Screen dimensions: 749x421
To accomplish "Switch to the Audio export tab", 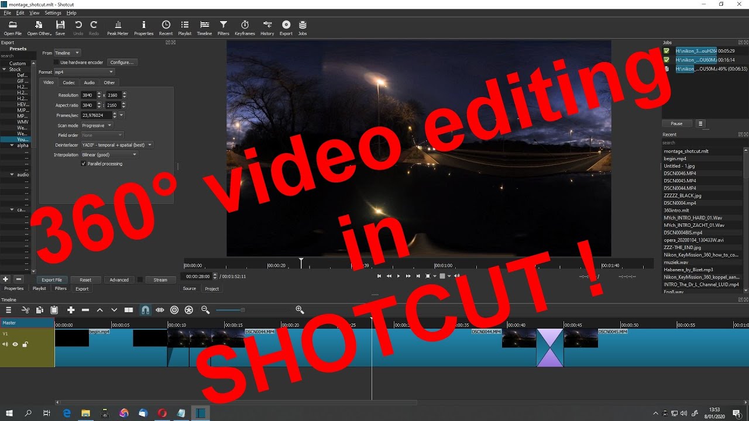I will 89,82.
